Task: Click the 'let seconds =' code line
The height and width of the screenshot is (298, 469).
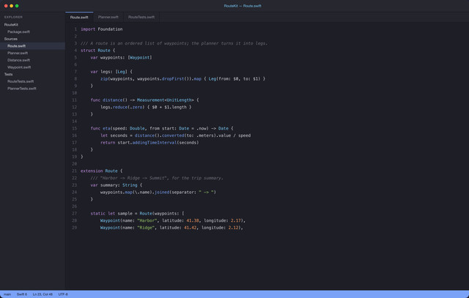Action: (176, 135)
